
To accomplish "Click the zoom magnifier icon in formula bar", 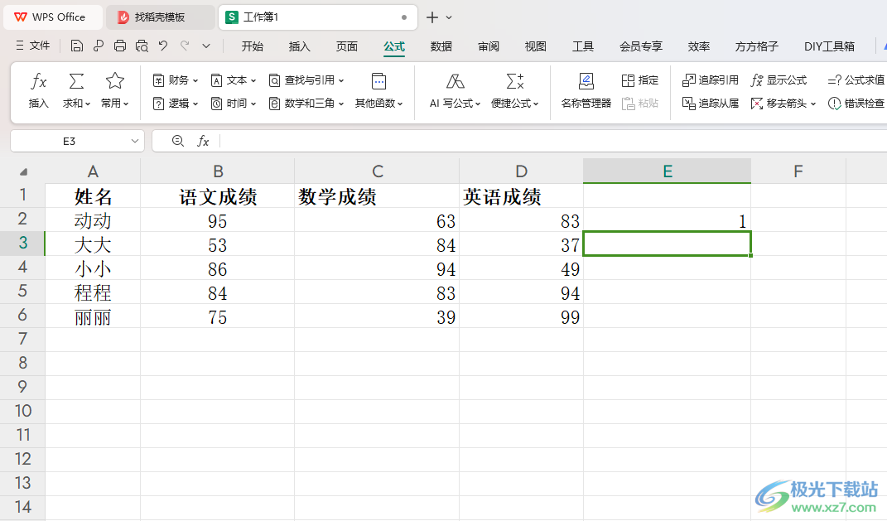I will (177, 141).
